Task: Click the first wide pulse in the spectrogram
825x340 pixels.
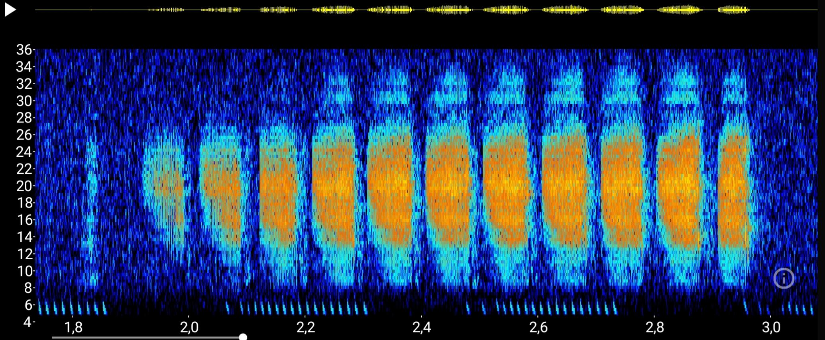Action: (164, 187)
